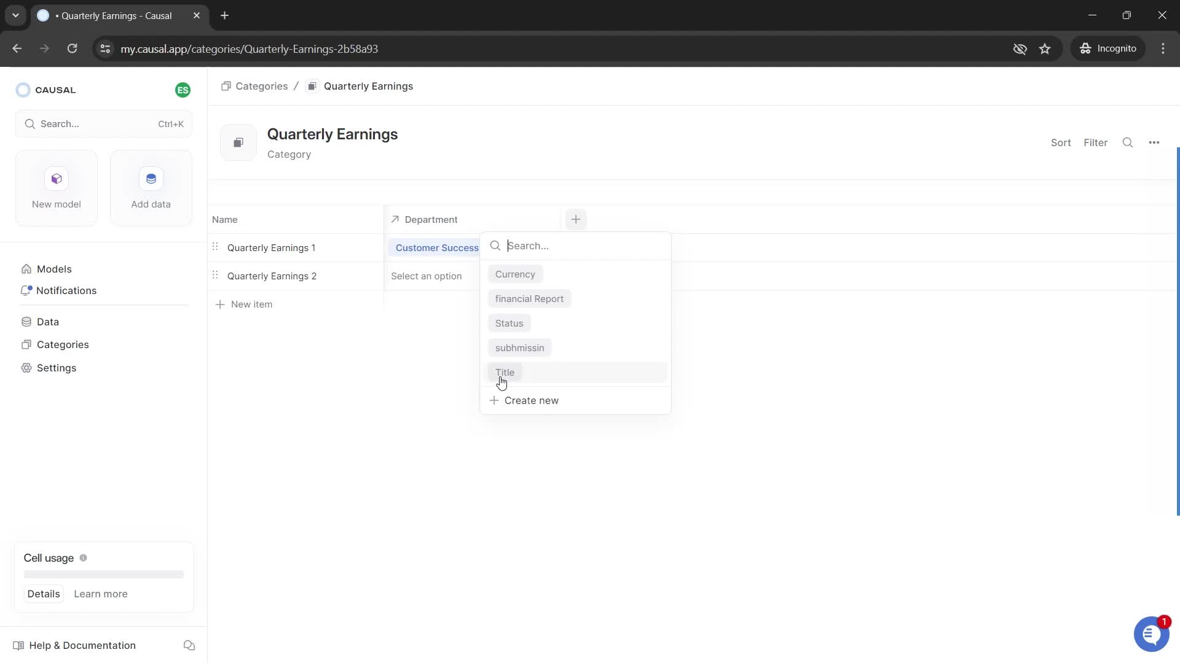Go to Data in the sidebar
1180x663 pixels.
[x=48, y=322]
